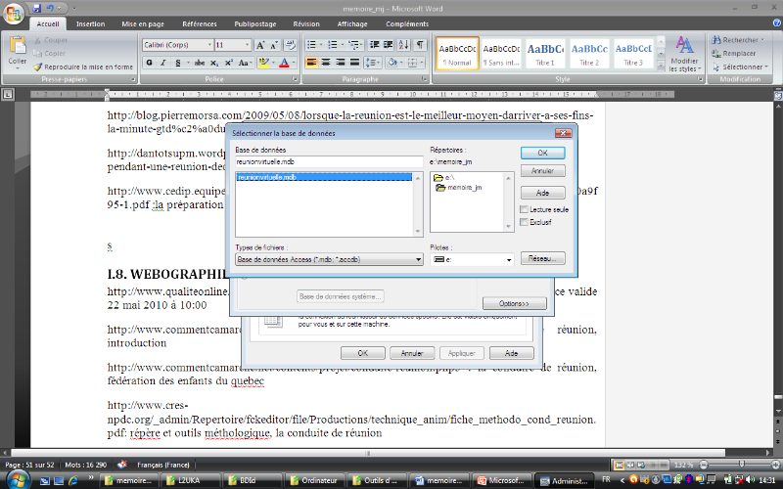Image resolution: width=783 pixels, height=489 pixels.
Task: Apply Titre 1 style thumbnail
Action: click(x=545, y=54)
